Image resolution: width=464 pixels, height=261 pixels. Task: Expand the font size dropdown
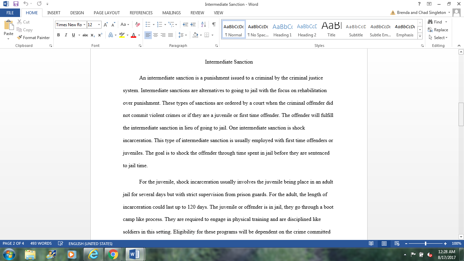(x=99, y=24)
